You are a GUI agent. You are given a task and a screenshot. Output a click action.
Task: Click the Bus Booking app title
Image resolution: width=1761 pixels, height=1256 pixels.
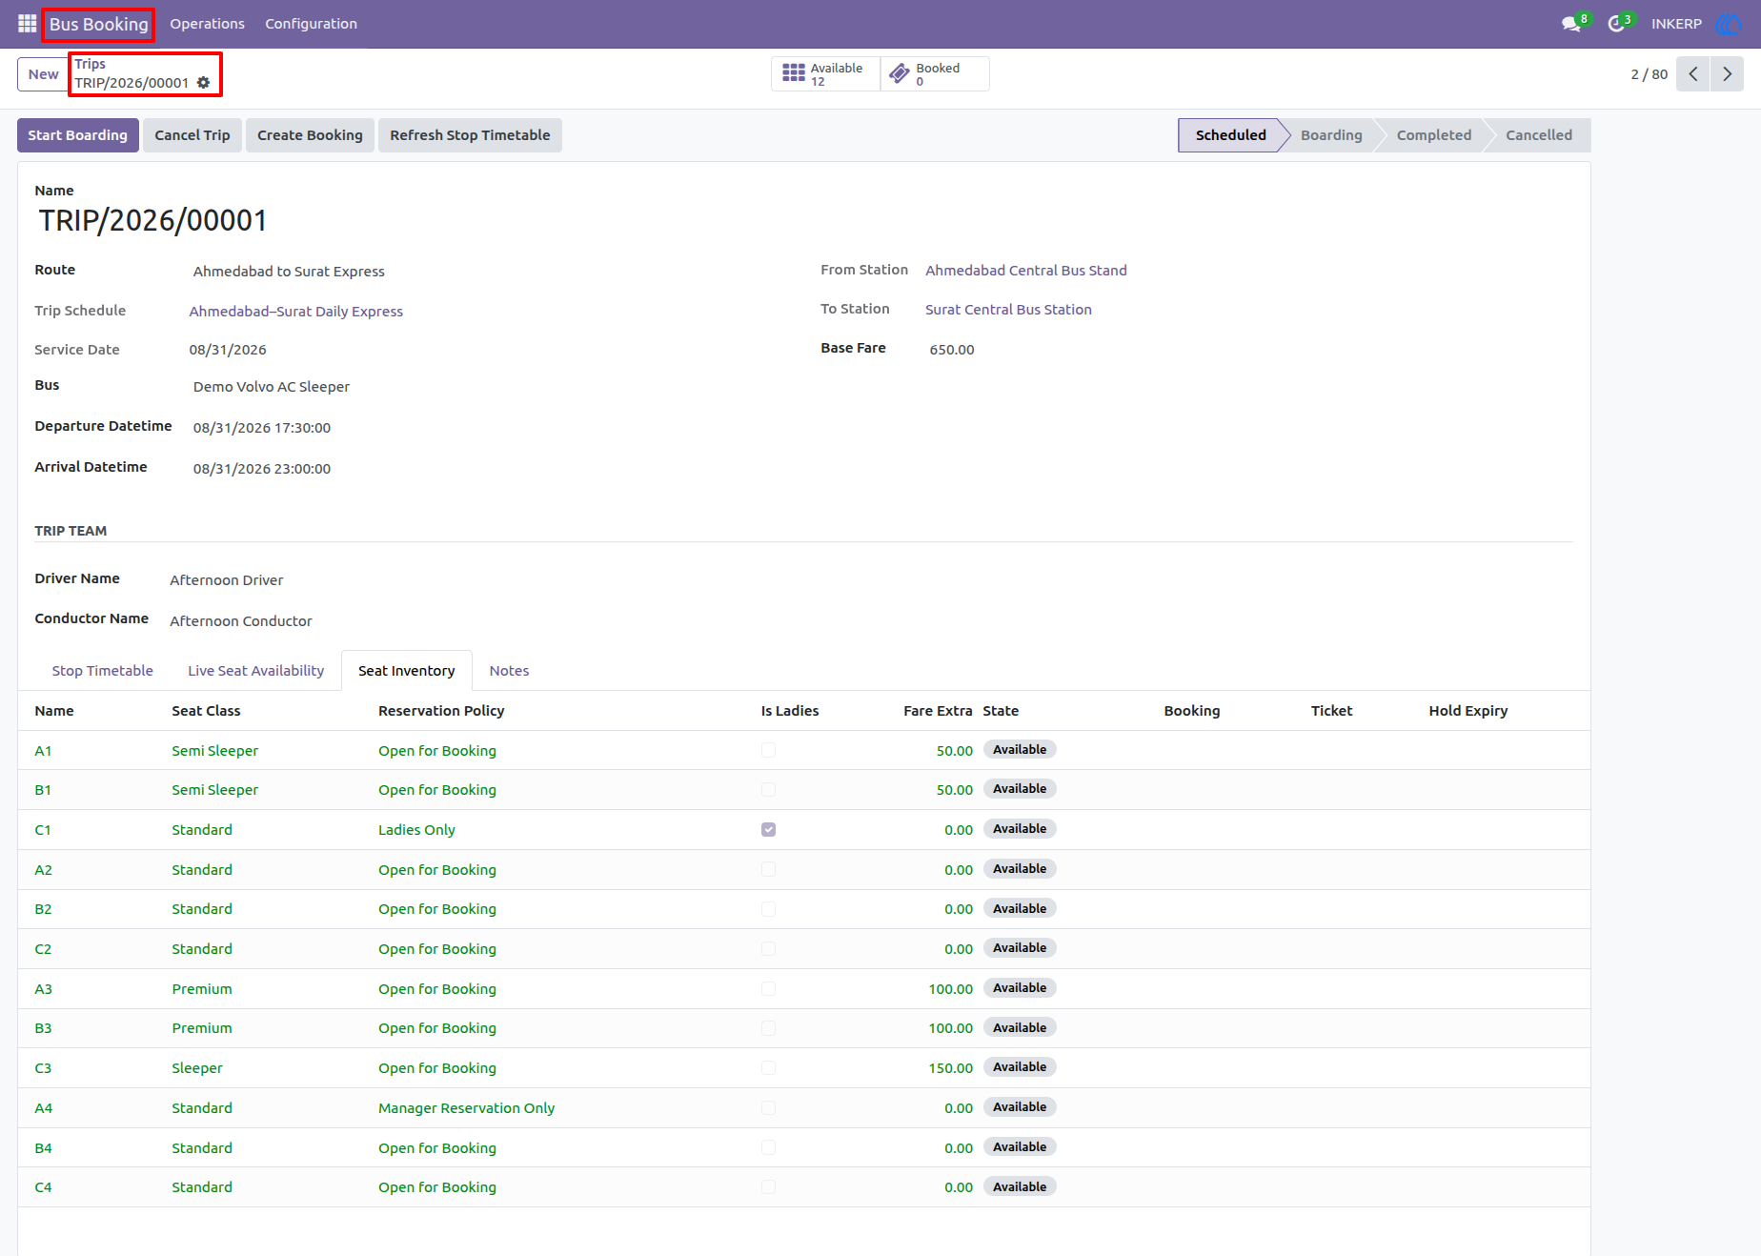99,24
